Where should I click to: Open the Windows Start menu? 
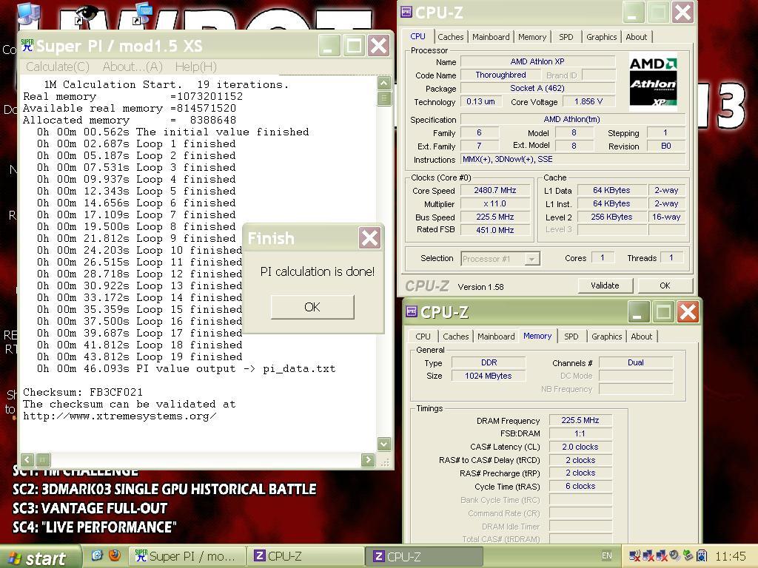click(x=40, y=558)
